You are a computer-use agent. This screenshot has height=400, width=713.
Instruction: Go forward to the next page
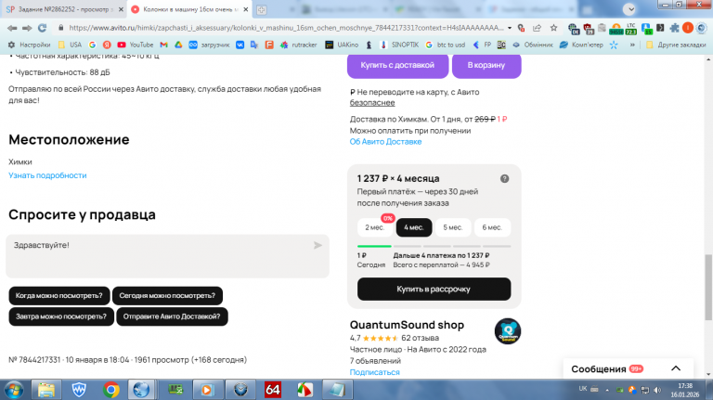[x=27, y=28]
